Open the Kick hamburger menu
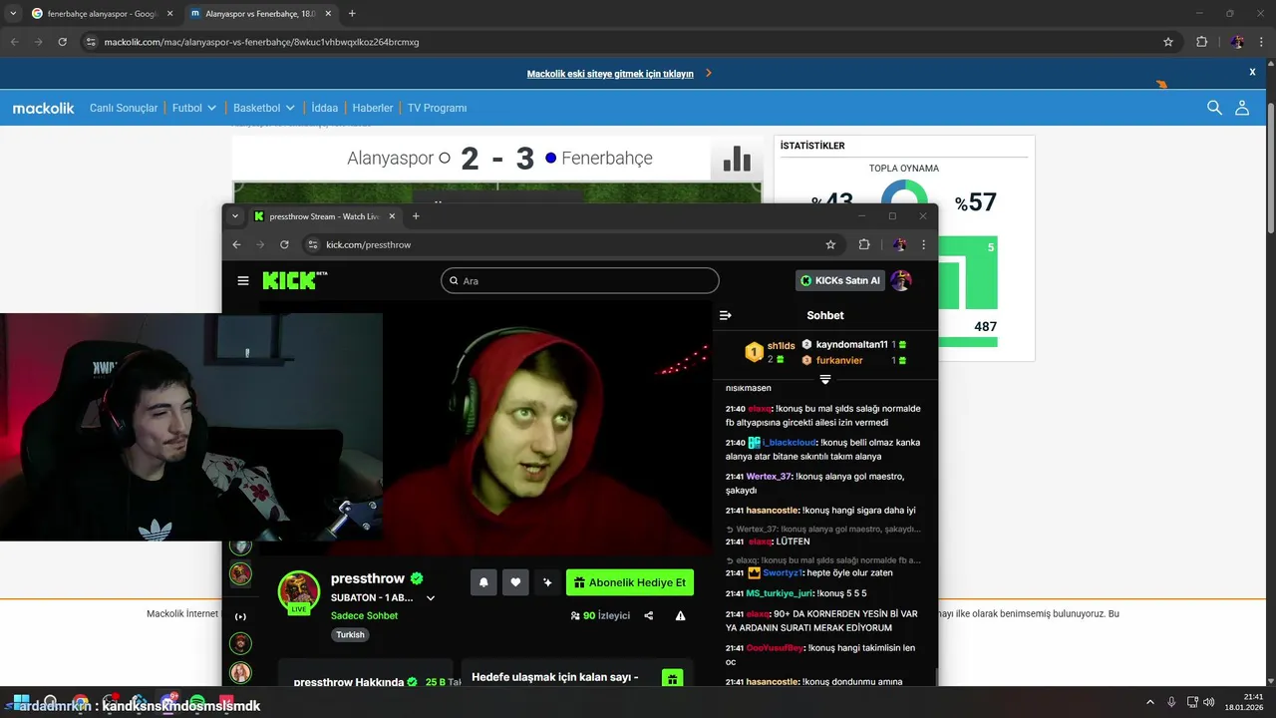1276x718 pixels. 243,281
